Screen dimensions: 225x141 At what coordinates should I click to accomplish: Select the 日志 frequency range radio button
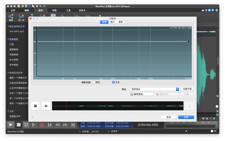click(x=113, y=82)
